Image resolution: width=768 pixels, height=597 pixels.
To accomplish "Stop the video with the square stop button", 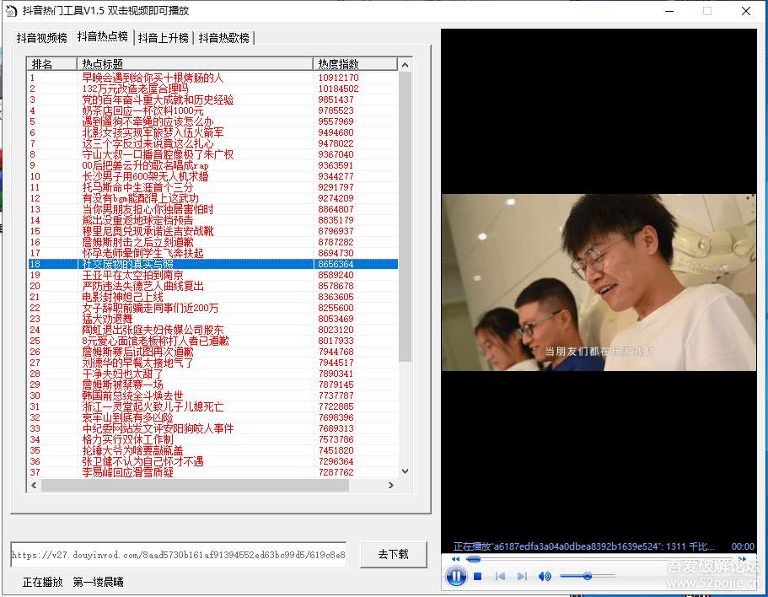I will [478, 577].
